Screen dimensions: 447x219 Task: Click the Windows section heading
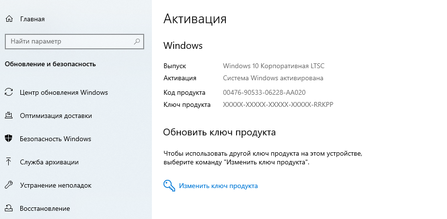183,45
